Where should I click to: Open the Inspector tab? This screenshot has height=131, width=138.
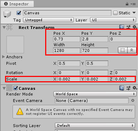(17, 4)
